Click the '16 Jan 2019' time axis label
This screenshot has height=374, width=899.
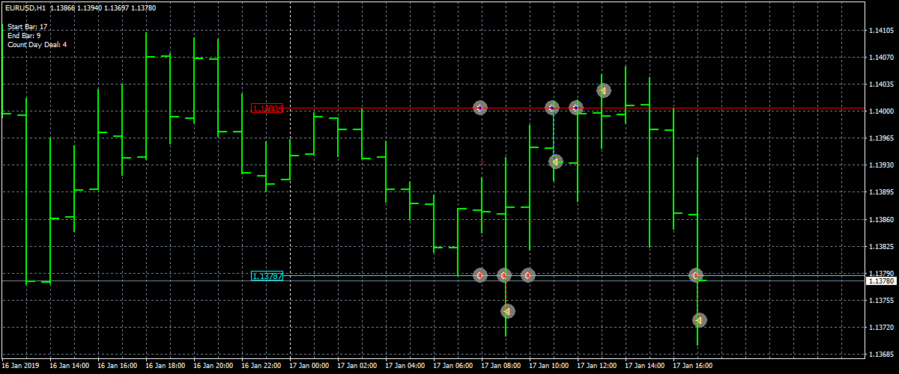coord(21,367)
